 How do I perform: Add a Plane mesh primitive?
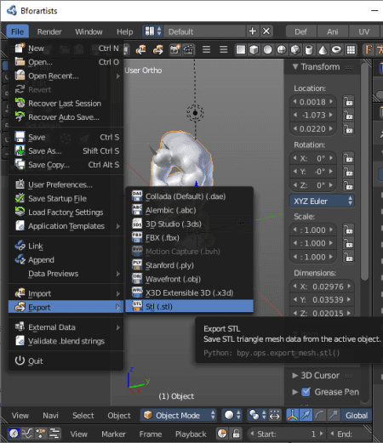[x=240, y=50]
